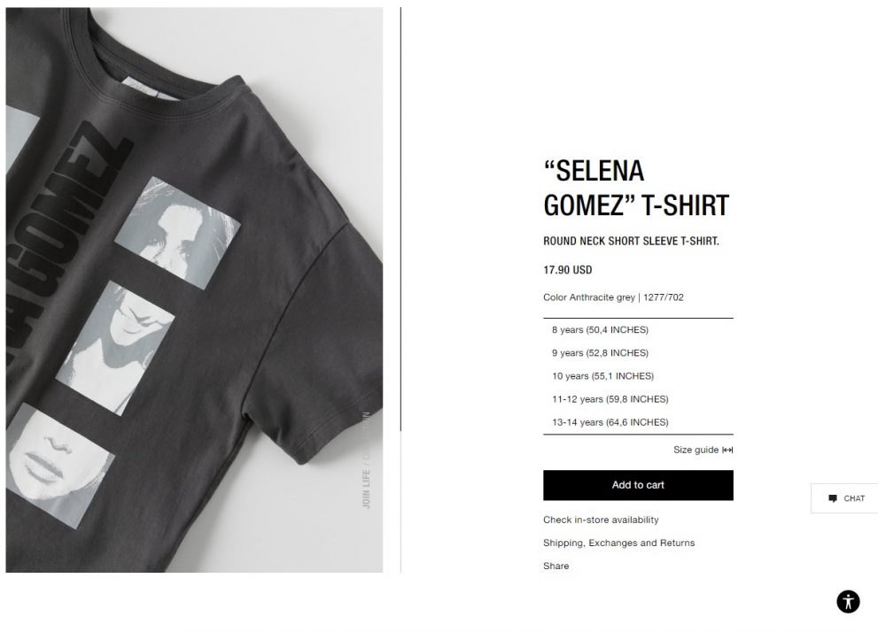This screenshot has width=878, height=632.
Task: Click the Anthracite grey color reference text
Action: tap(613, 297)
